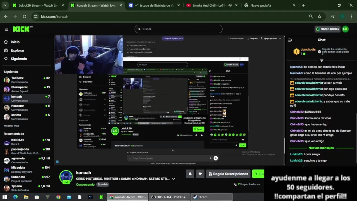357x201 pixels.
Task: Open the media control icon in Chrome toolbar
Action: (332, 16)
